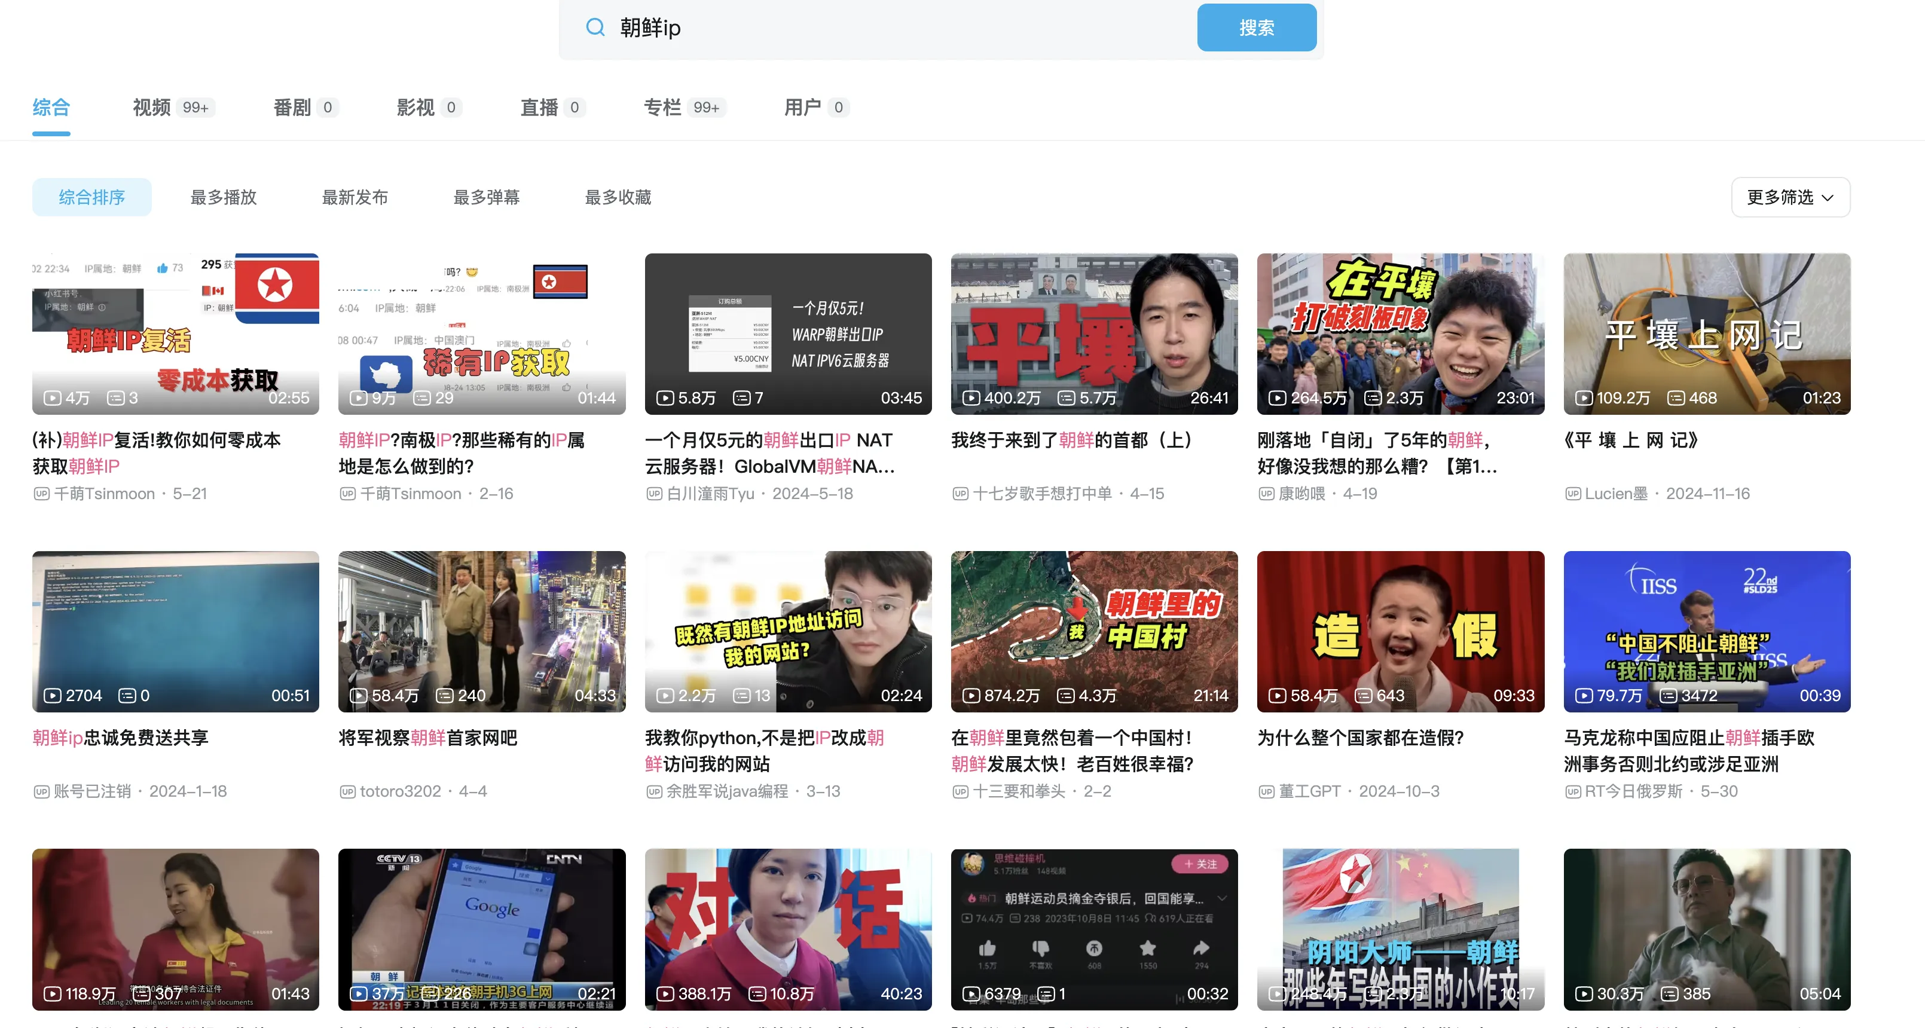Open the 对话 video thumbnail
This screenshot has width=1925, height=1028.
coord(789,929)
